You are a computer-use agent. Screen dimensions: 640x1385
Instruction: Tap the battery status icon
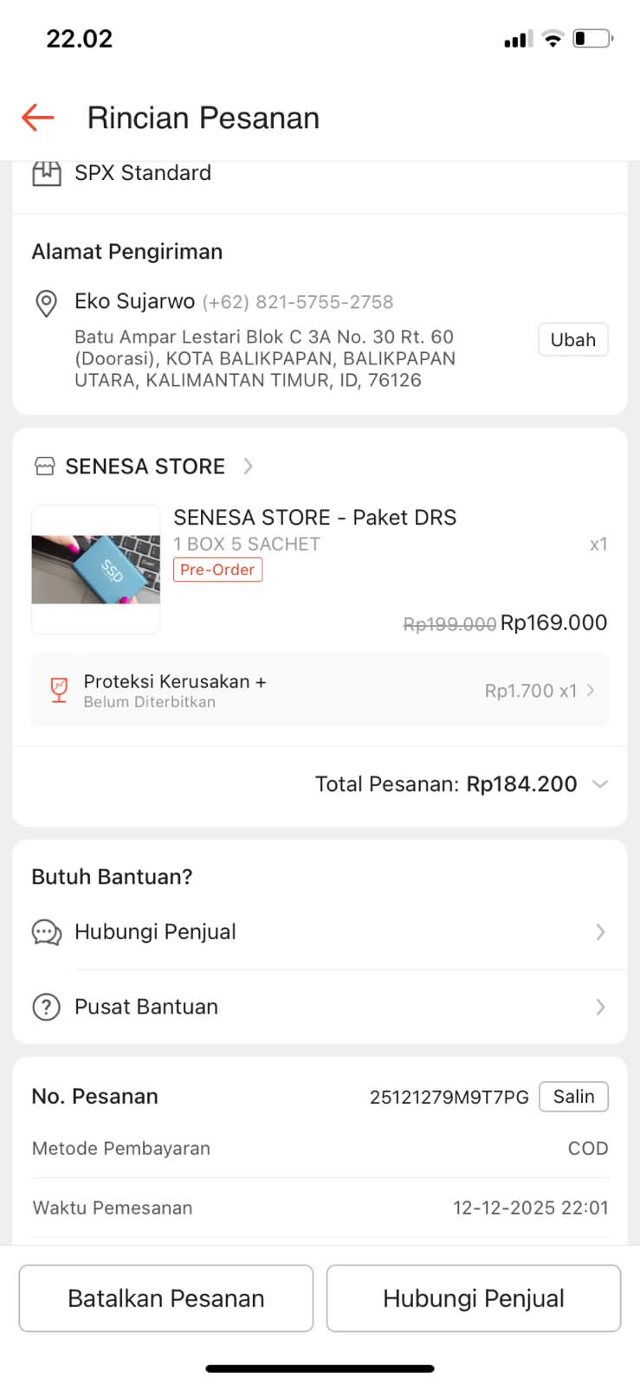[x=592, y=39]
